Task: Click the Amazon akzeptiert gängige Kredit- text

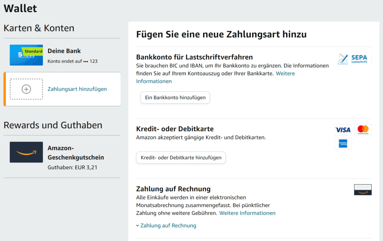Action: 201,137
